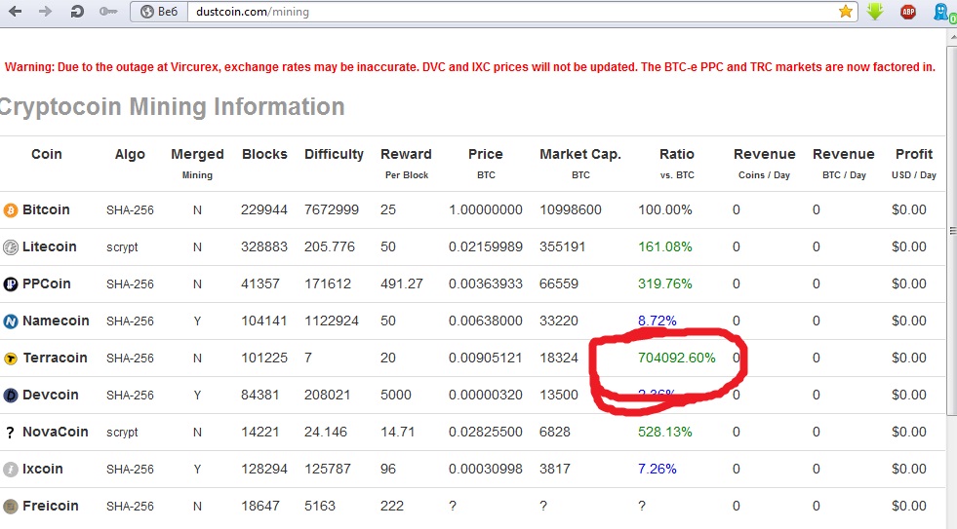957x529 pixels.
Task: Open the PPCoin coin name
Action: click(47, 284)
